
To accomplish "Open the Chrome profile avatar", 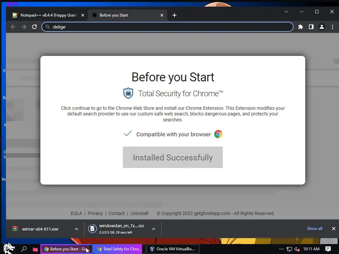I will coord(322,27).
